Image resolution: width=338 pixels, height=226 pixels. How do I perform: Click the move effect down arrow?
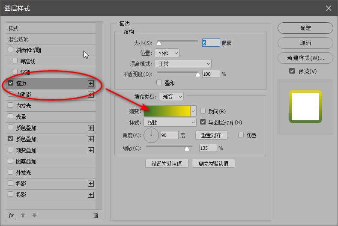point(35,215)
